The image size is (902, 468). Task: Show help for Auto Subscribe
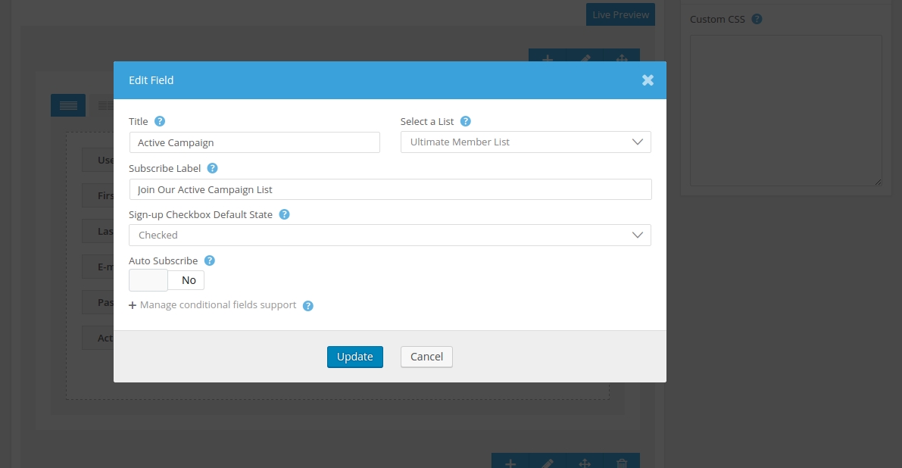click(209, 261)
